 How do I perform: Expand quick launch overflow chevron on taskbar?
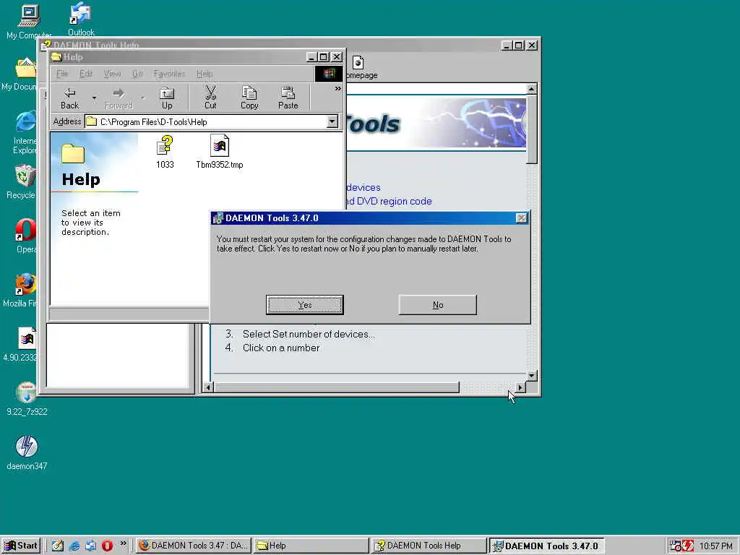(123, 543)
